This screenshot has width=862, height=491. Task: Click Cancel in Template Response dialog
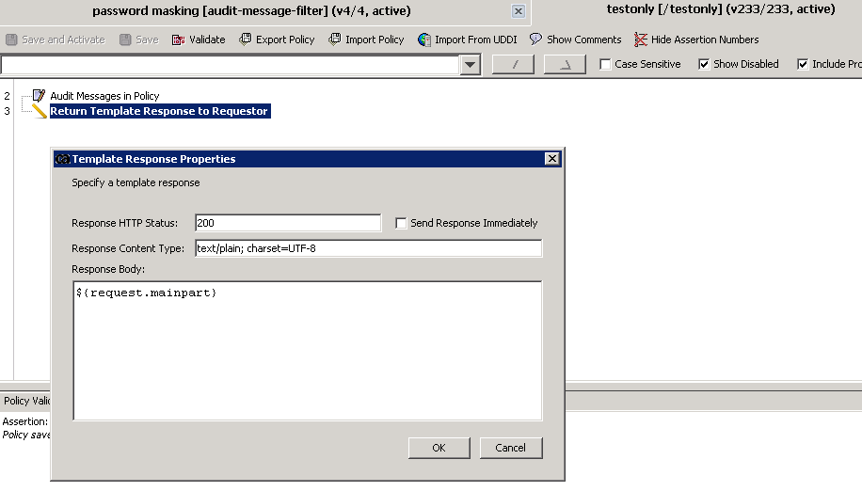pyautogui.click(x=511, y=448)
